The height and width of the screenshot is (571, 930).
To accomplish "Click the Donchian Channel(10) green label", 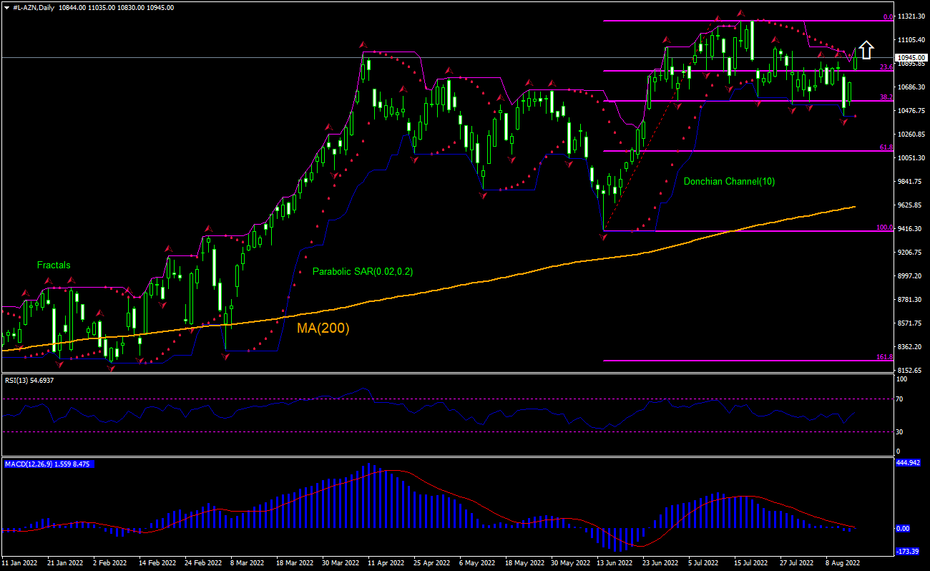I will point(729,181).
